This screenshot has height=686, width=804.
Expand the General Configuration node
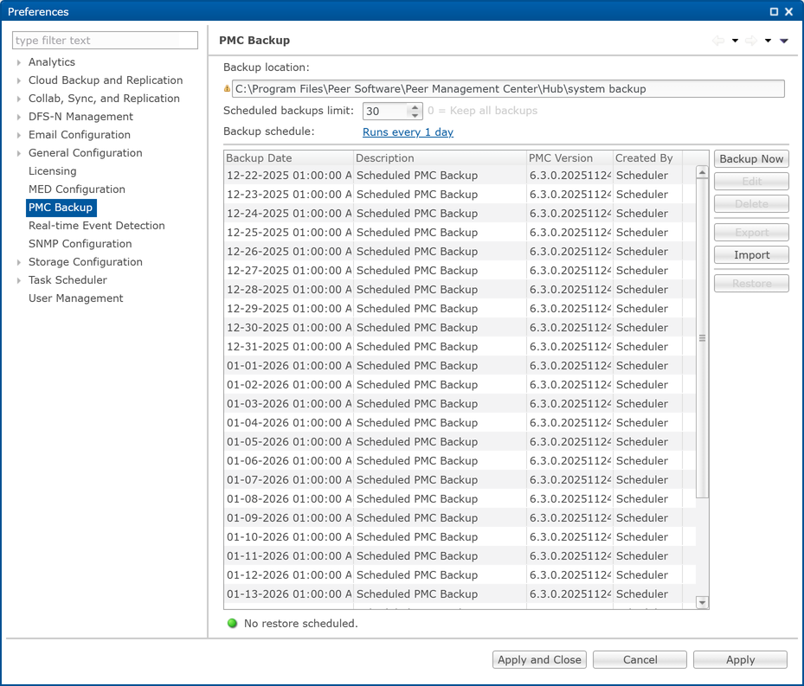(x=18, y=153)
